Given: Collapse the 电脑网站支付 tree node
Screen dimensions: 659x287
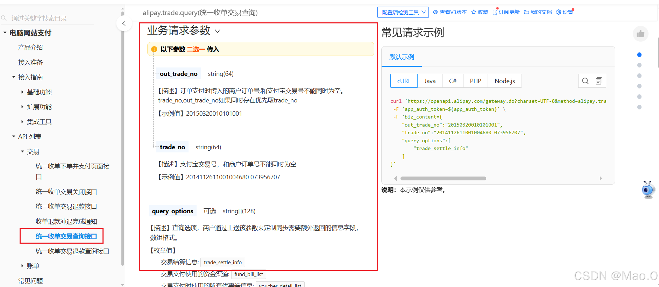Looking at the screenshot, I should pyautogui.click(x=5, y=33).
